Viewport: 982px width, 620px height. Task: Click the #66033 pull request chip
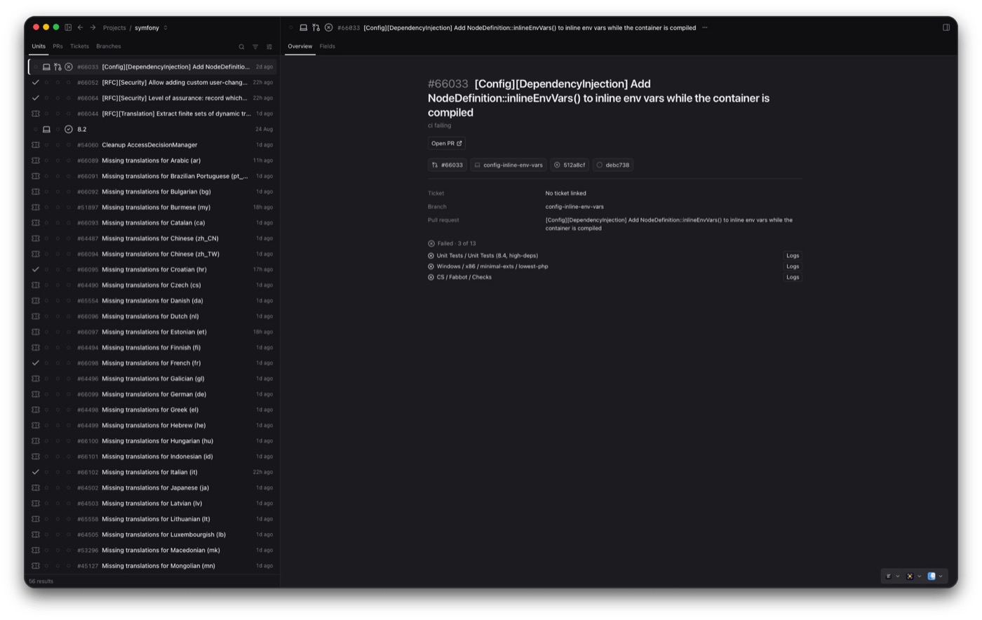point(447,165)
